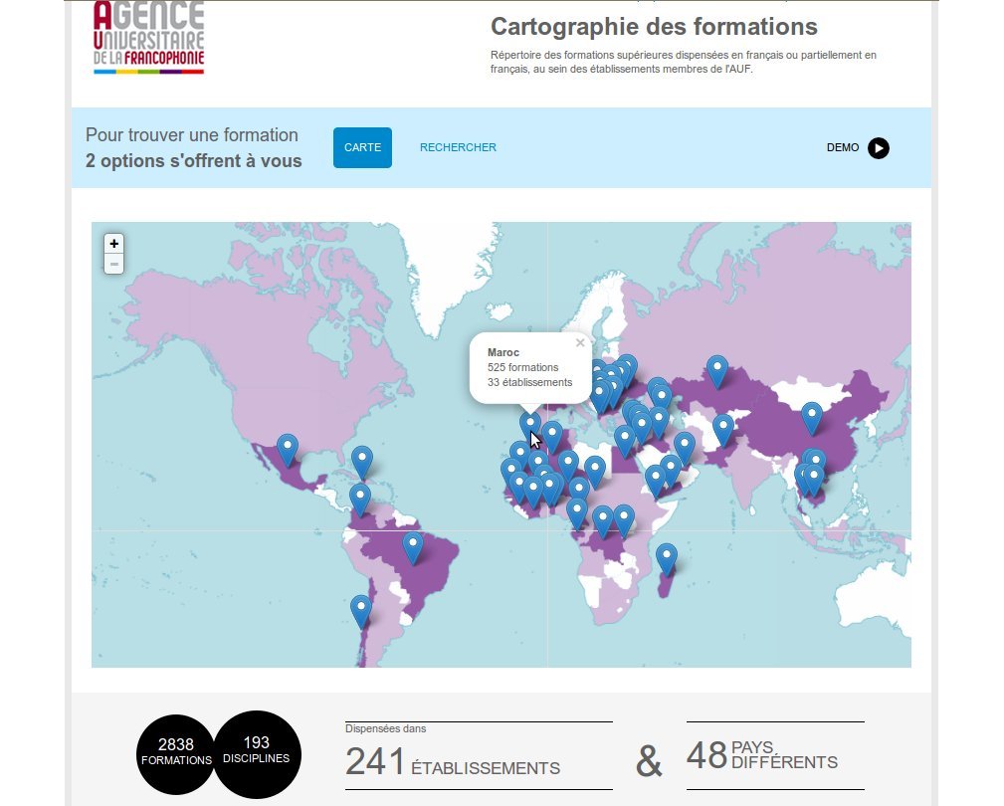This screenshot has height=806, width=1004.
Task: Select the map pin over Haiti in the Caribbean
Action: click(362, 460)
